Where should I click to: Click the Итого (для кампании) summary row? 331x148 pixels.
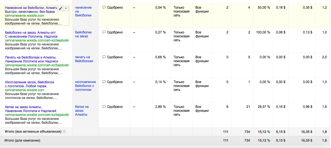click(165, 140)
